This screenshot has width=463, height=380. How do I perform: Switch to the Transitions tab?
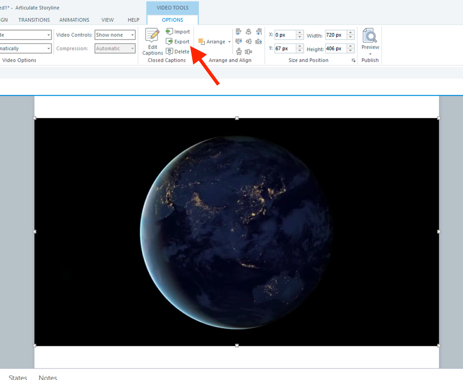click(34, 20)
